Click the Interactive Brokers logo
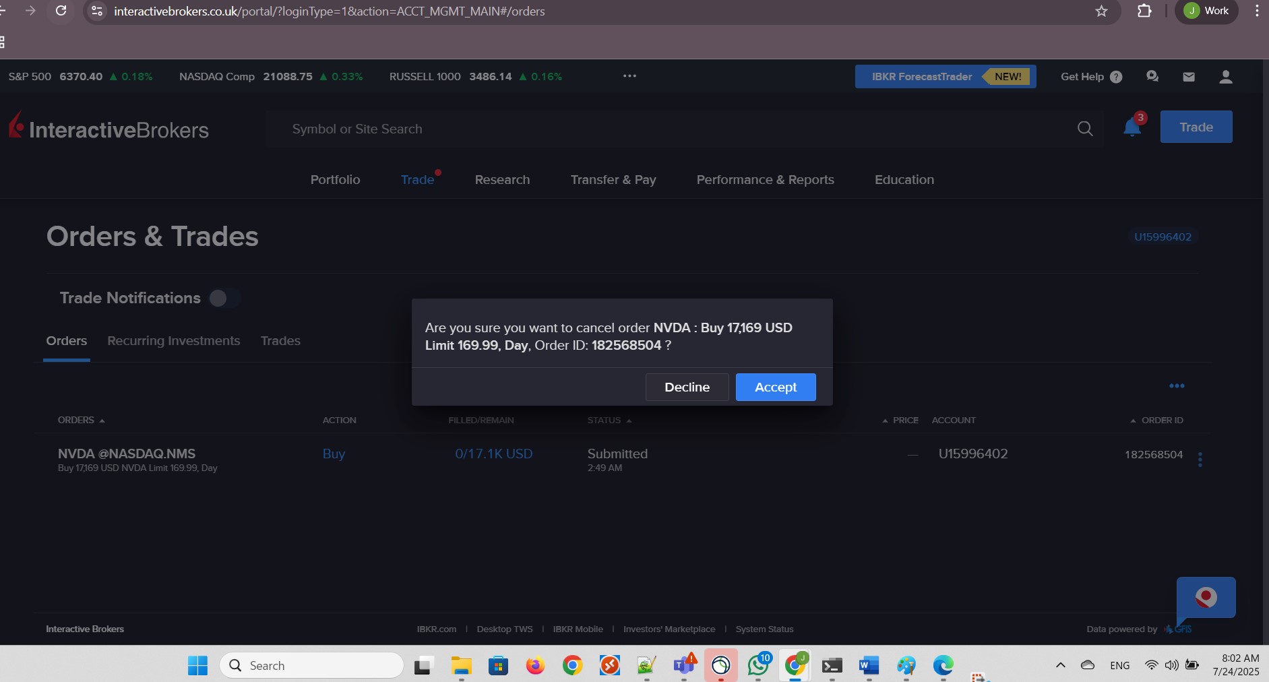Viewport: 1269px width, 682px height. coord(109,127)
